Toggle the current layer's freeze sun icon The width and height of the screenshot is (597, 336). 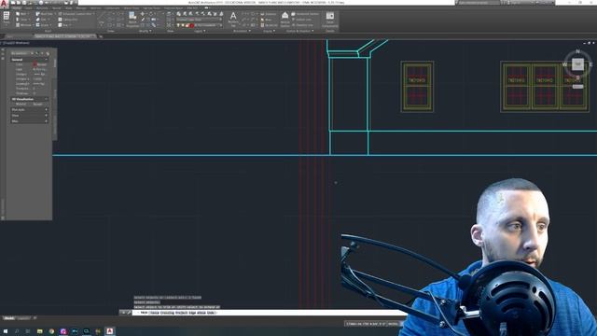pyautogui.click(x=183, y=25)
